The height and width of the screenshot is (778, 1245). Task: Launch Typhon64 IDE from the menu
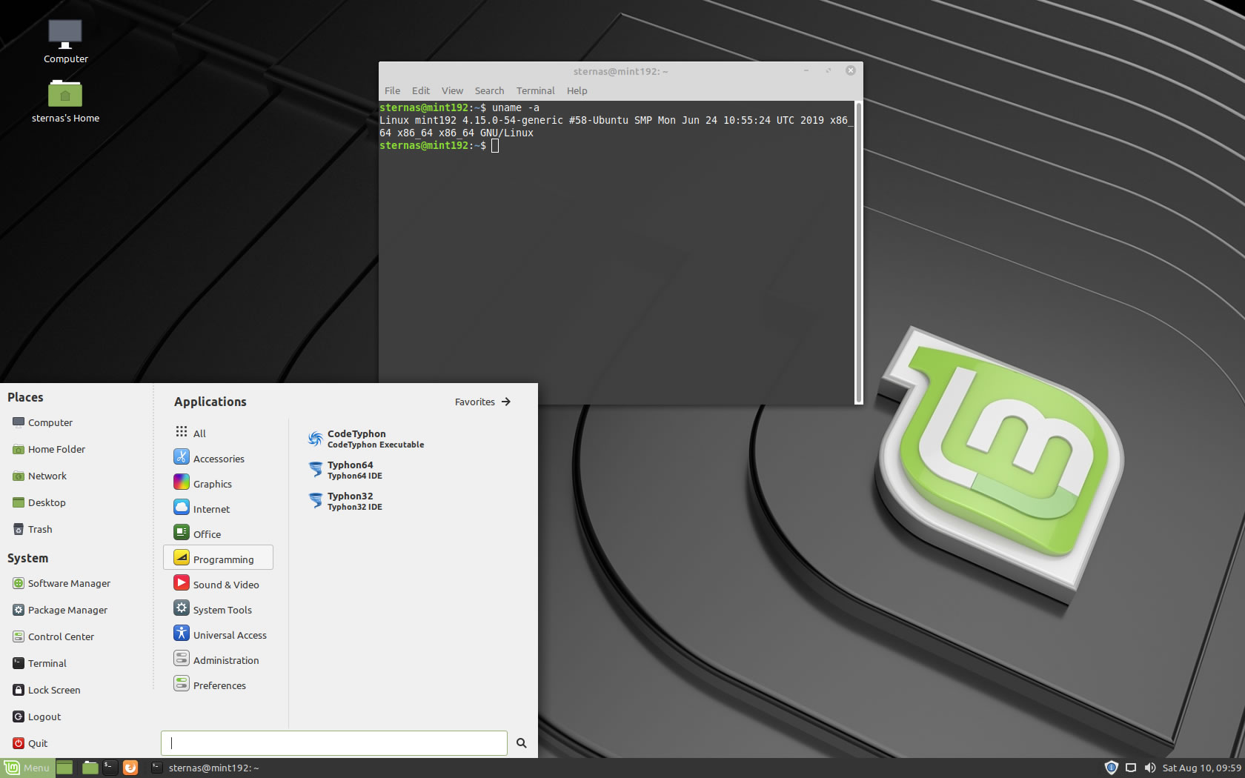(345, 470)
